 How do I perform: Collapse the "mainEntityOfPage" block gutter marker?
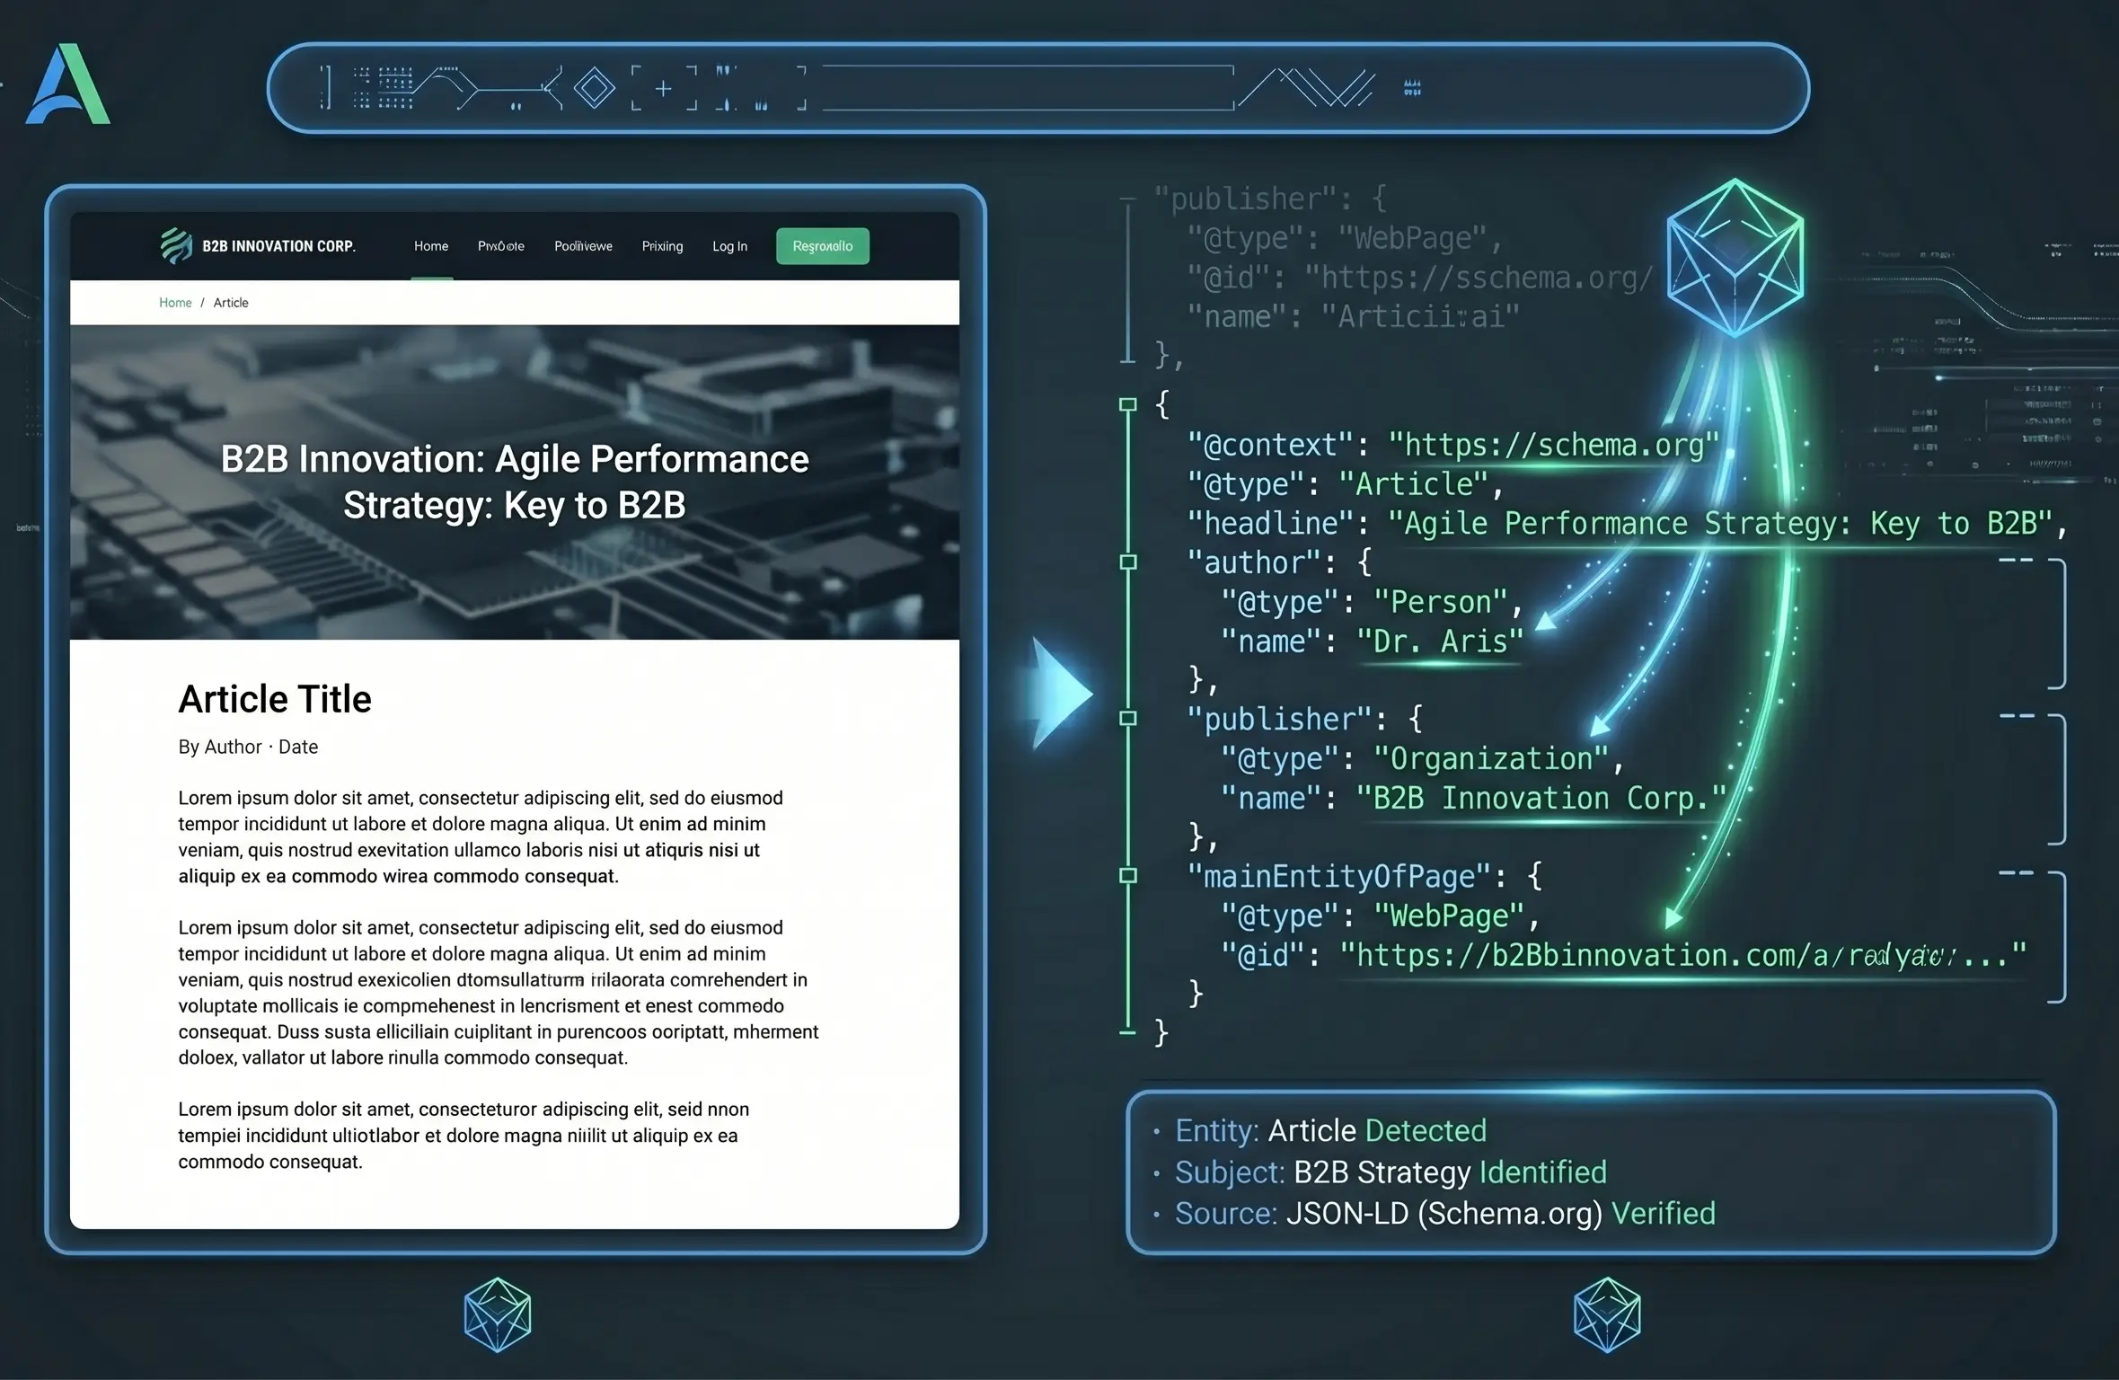click(x=1128, y=876)
